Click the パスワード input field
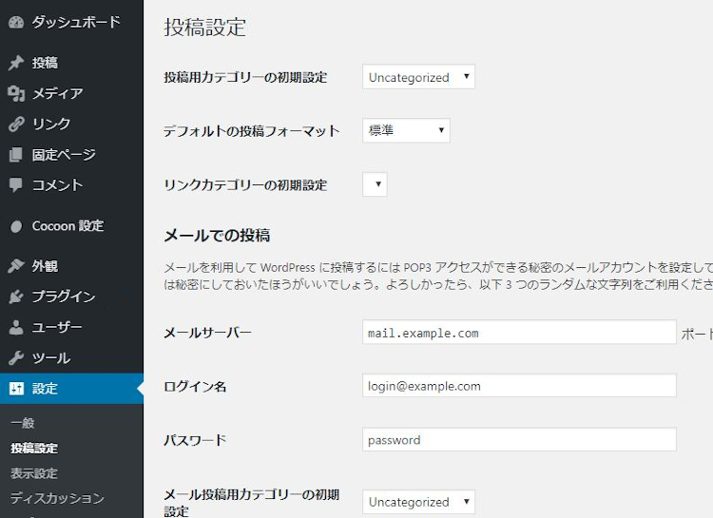This screenshot has height=518, width=713. coord(519,439)
